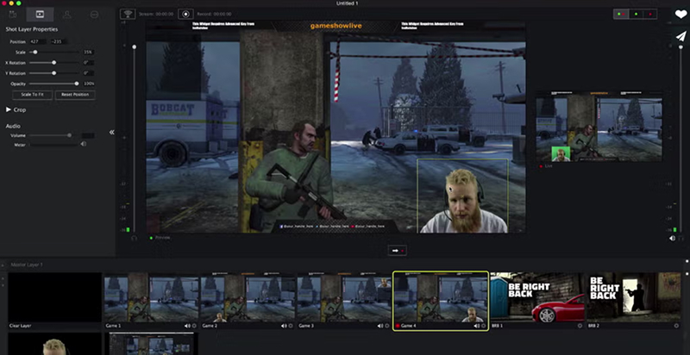
Task: Click the headphones icon under the Preview meter
Action: pyautogui.click(x=135, y=238)
